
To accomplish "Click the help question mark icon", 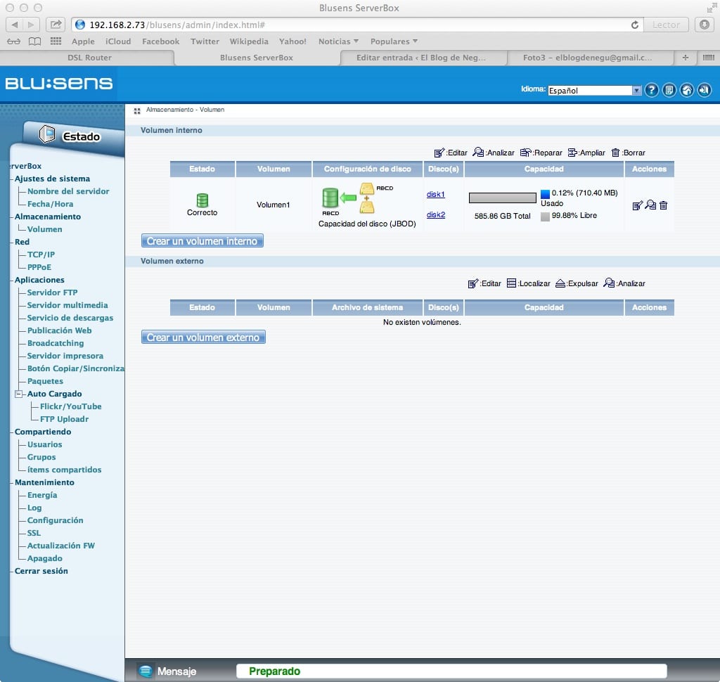I will pyautogui.click(x=652, y=90).
